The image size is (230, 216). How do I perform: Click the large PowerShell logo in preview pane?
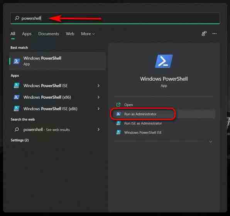click(164, 61)
